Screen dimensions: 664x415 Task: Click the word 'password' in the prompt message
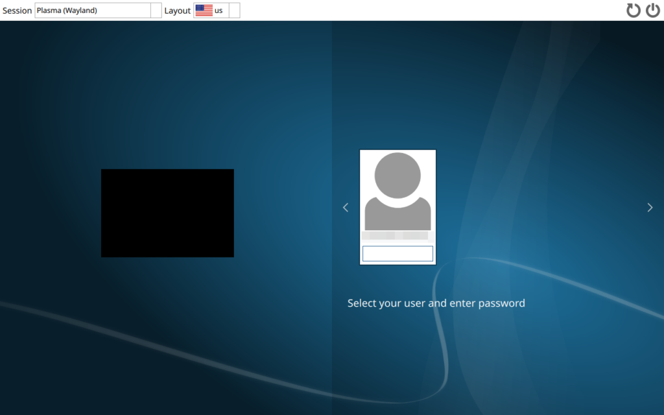(501, 303)
